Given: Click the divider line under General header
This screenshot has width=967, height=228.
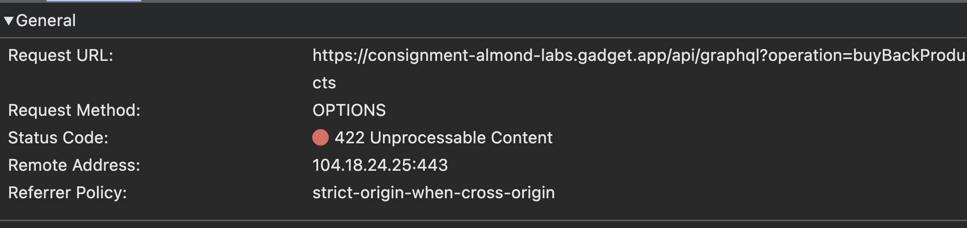Looking at the screenshot, I should click(483, 38).
